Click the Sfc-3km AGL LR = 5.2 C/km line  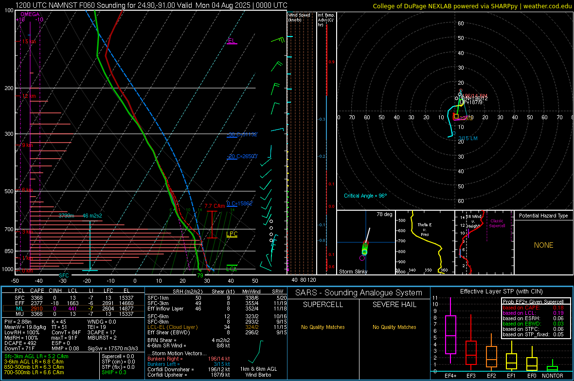pyautogui.click(x=36, y=356)
